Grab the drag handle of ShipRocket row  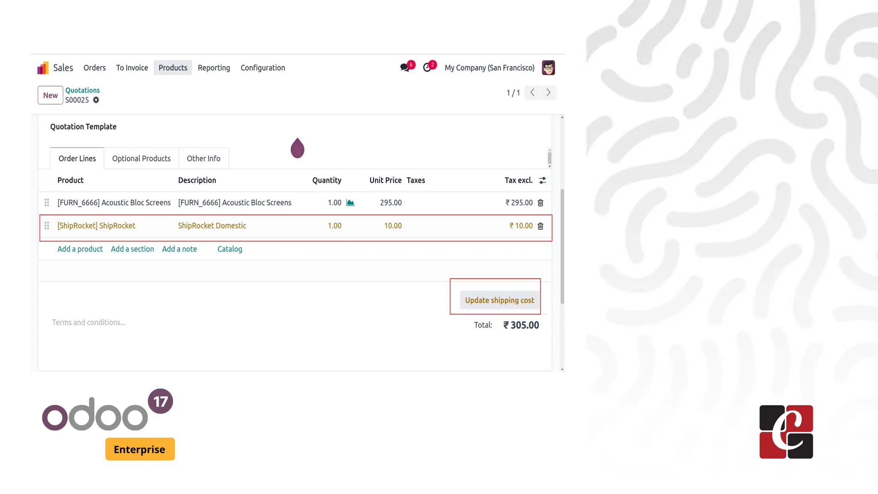[x=47, y=226]
